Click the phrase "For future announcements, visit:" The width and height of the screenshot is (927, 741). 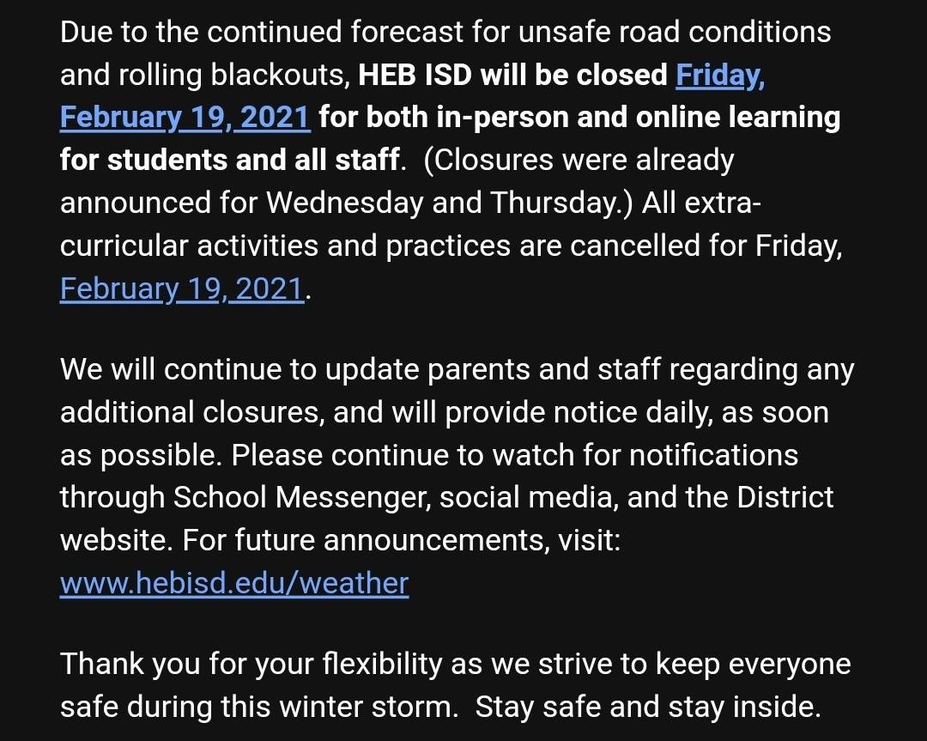pyautogui.click(x=402, y=540)
